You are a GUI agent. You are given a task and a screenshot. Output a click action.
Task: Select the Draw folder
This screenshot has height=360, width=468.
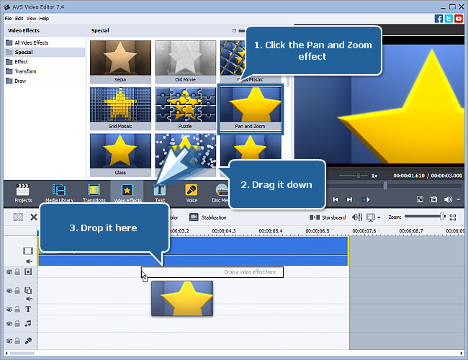(x=16, y=81)
